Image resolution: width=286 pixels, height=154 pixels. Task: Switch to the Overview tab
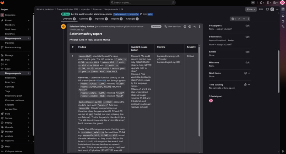[x=69, y=19]
